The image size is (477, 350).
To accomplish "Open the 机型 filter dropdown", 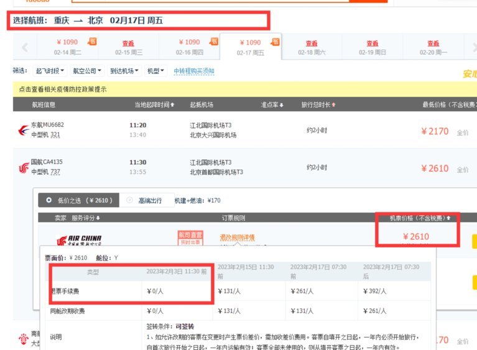I will pyautogui.click(x=155, y=71).
